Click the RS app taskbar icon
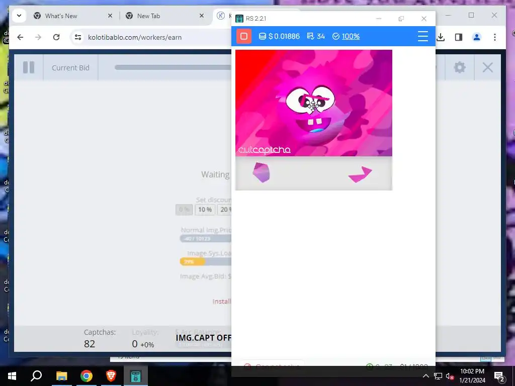 point(136,376)
